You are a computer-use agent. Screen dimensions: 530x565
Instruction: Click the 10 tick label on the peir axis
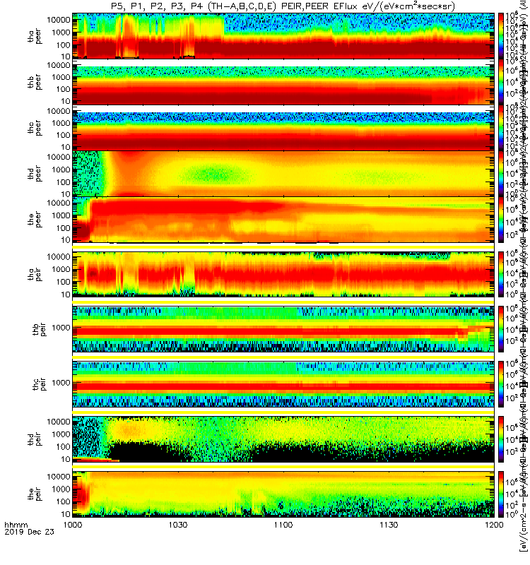(66, 514)
